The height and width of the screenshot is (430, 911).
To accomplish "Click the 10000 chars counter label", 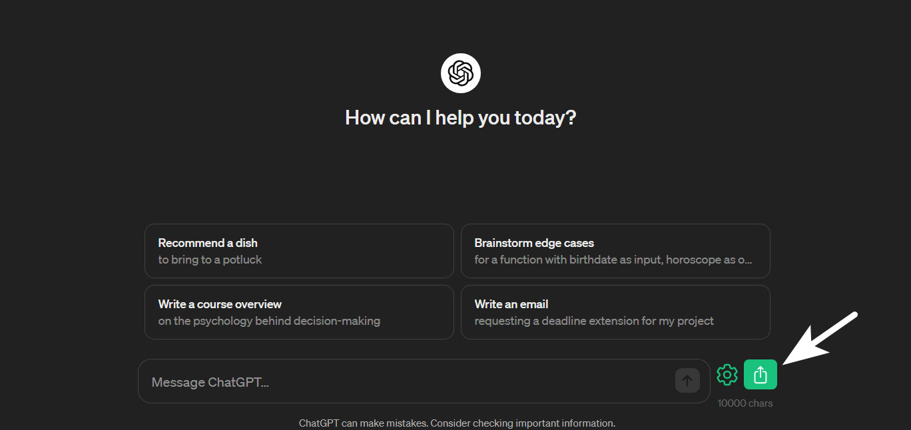I will click(x=745, y=403).
